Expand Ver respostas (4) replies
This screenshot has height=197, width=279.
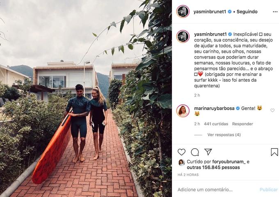[224, 135]
